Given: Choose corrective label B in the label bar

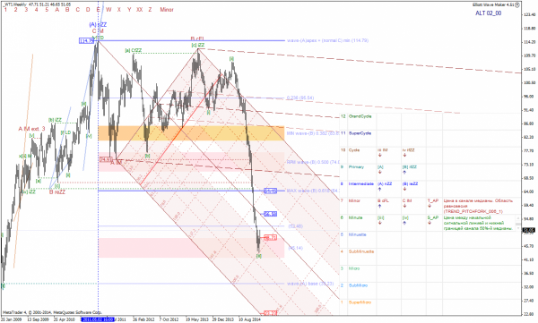Looking at the screenshot, I should point(67,10).
